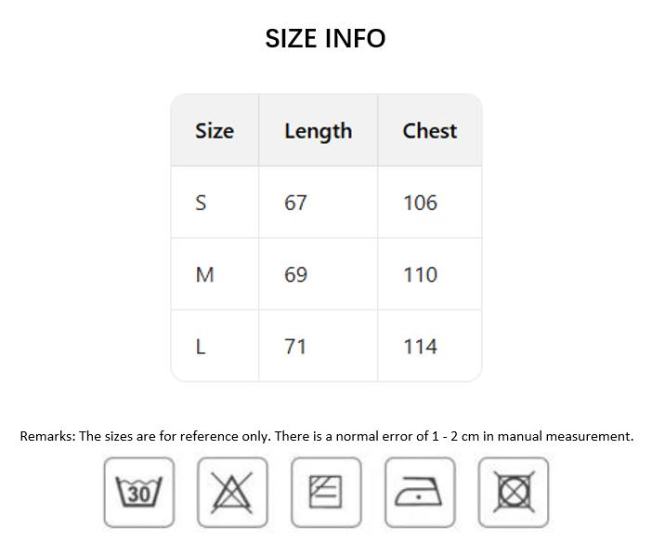The height and width of the screenshot is (542, 665).
Task: Click length value 71 for size L
Action: click(x=295, y=347)
